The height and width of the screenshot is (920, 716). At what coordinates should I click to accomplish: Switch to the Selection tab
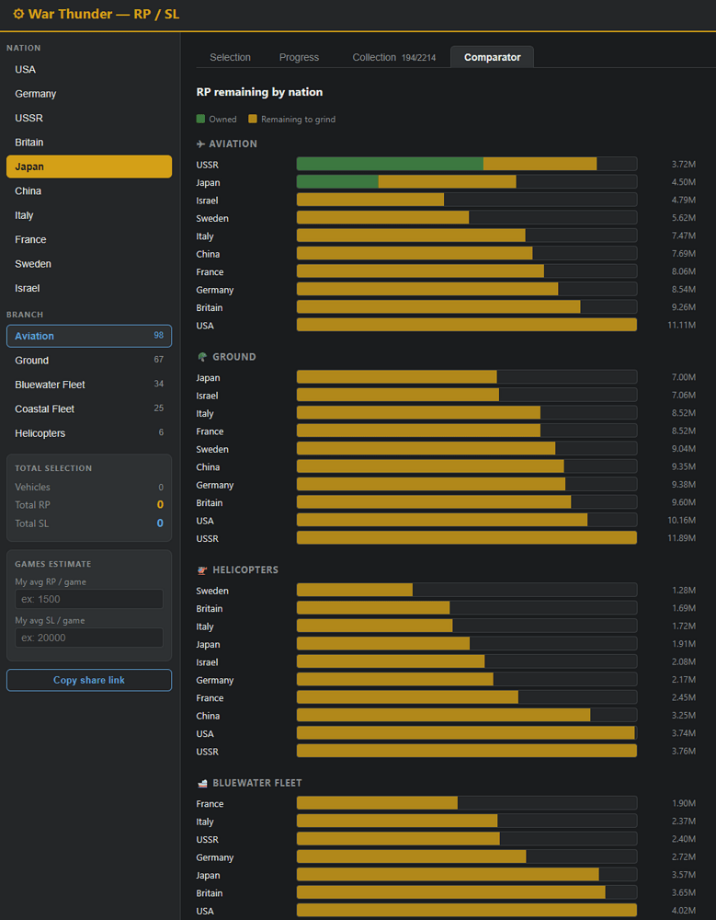[231, 57]
